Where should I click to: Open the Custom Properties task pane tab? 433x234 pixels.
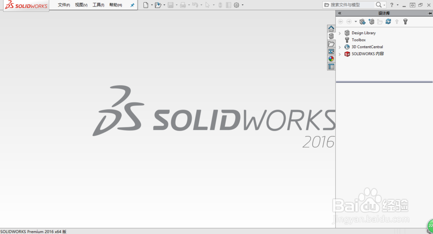click(331, 67)
